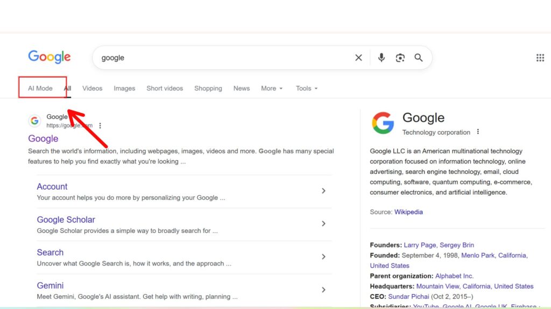Switch to the AI Mode tab

point(40,89)
